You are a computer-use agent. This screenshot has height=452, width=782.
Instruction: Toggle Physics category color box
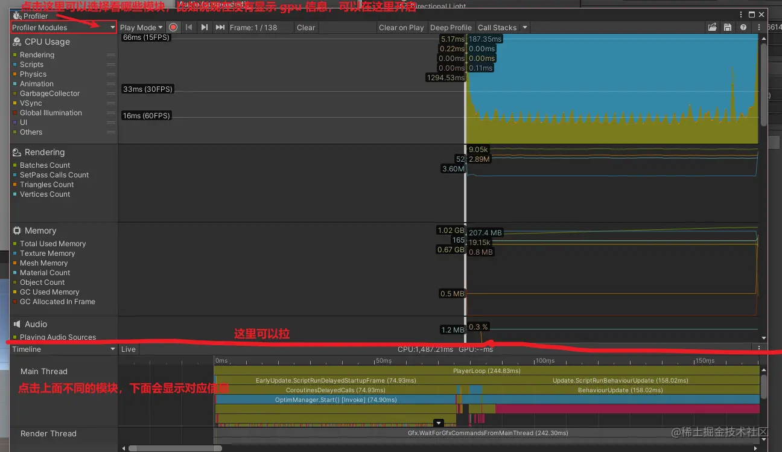click(15, 74)
